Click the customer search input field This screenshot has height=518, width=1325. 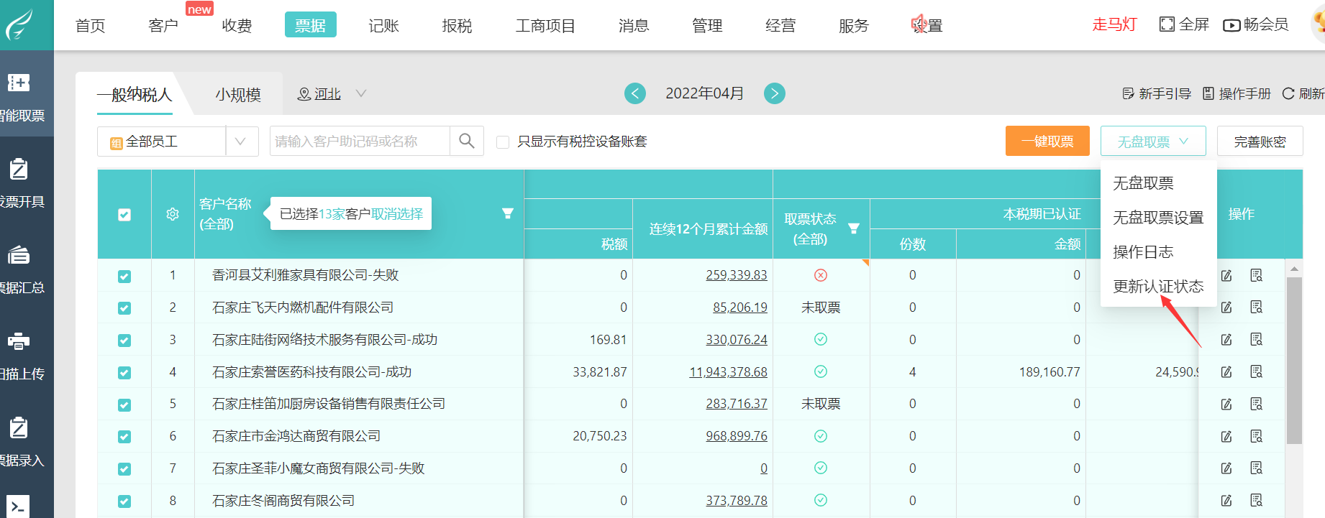[x=360, y=142]
